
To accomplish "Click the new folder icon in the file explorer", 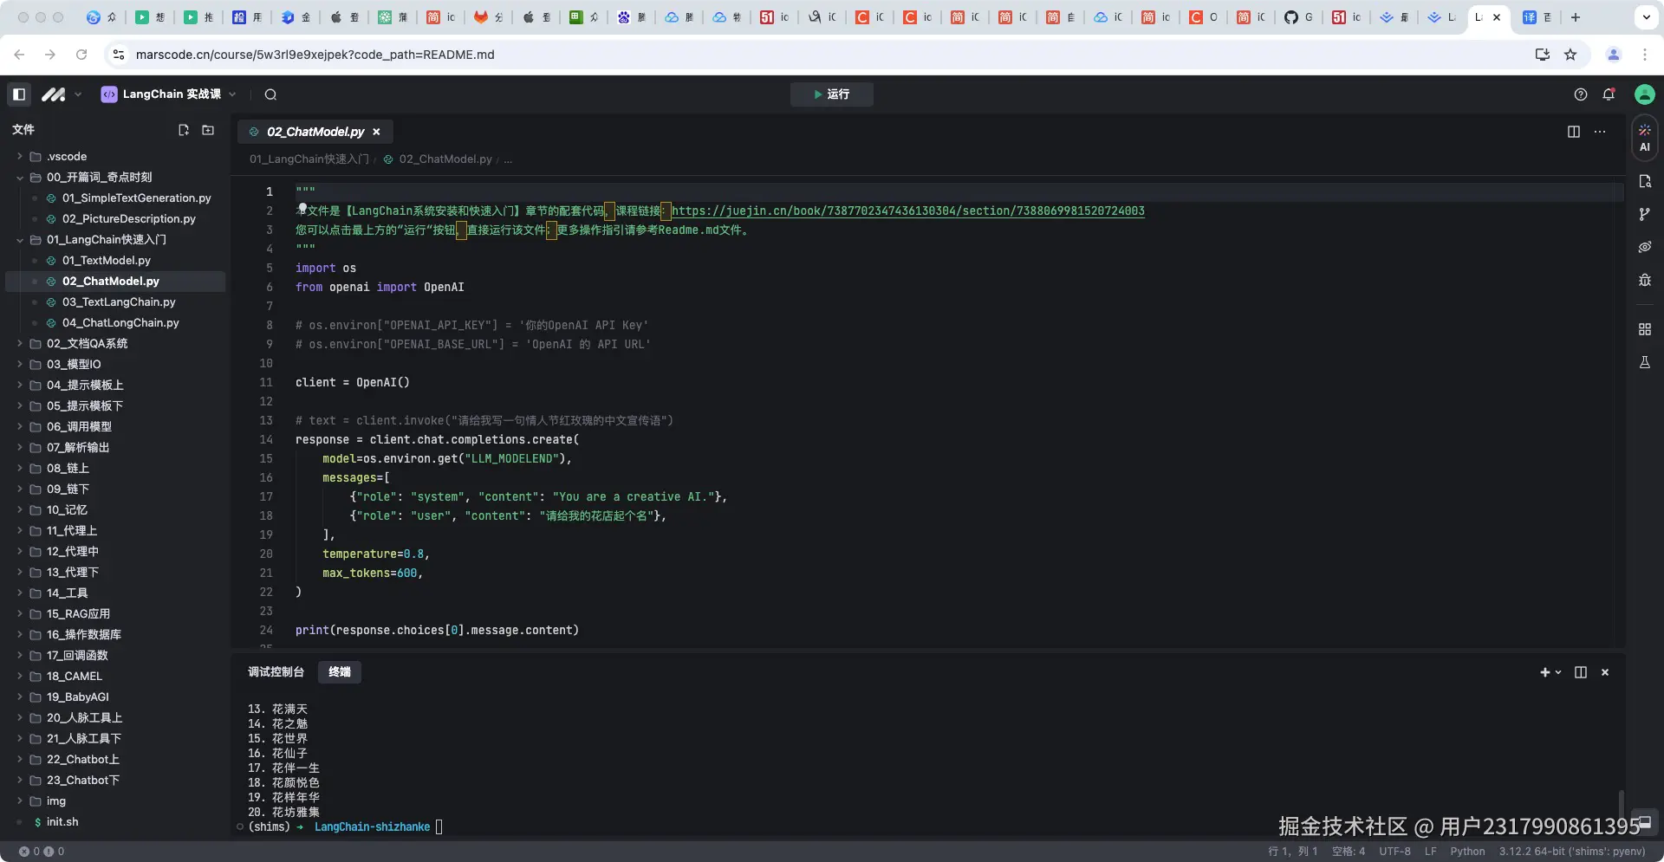I will coord(208,130).
